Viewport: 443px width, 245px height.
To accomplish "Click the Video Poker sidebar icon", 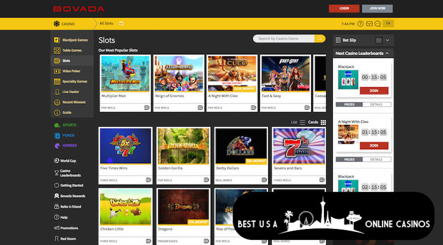I will 57,71.
